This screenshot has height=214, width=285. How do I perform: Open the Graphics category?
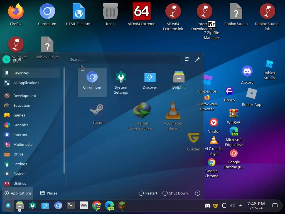click(31, 125)
